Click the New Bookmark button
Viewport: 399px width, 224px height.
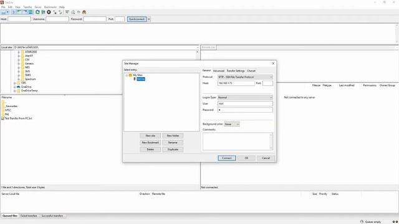click(x=150, y=142)
